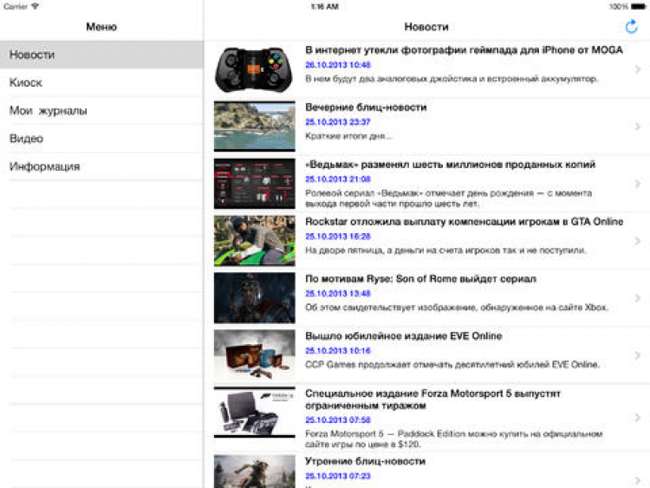Select date 25.10.2013 16:28
650x488 pixels.
[x=338, y=237]
